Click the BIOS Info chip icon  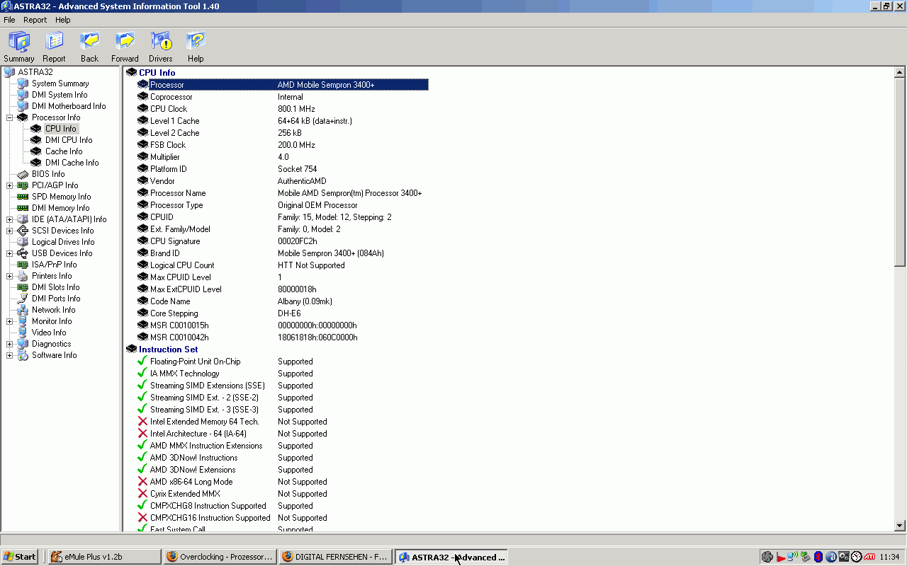coord(23,174)
